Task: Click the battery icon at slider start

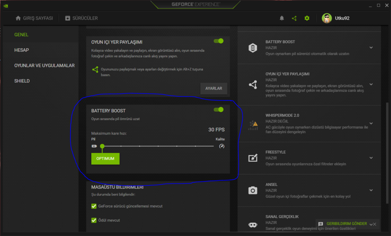Action: pos(94,146)
